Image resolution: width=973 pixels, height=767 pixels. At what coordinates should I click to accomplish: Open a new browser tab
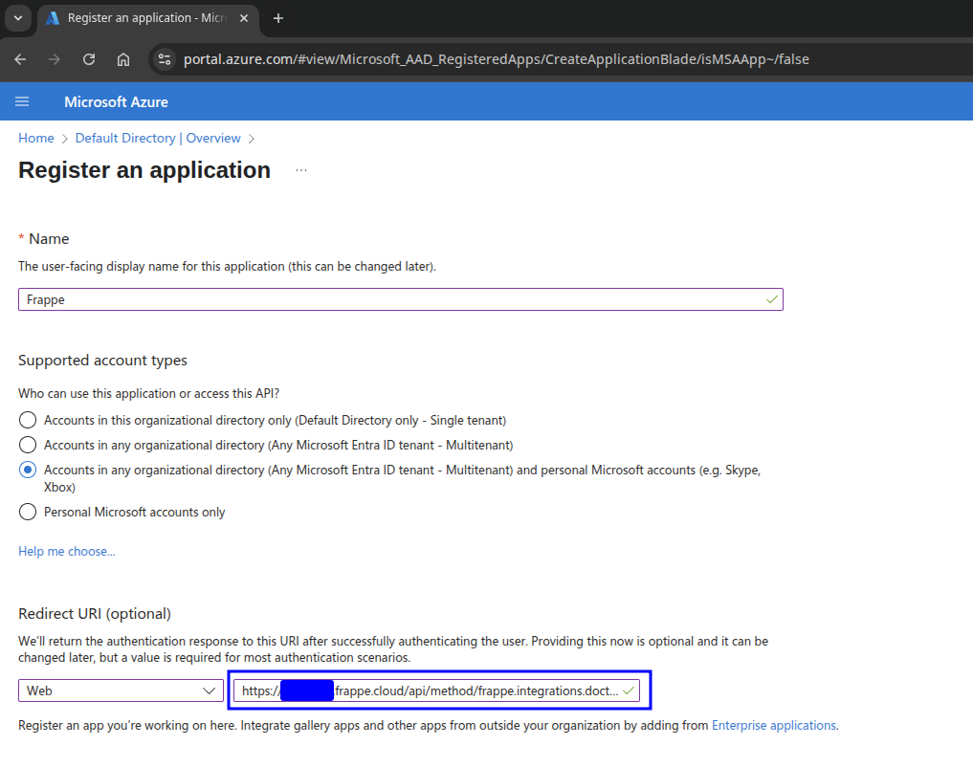278,18
